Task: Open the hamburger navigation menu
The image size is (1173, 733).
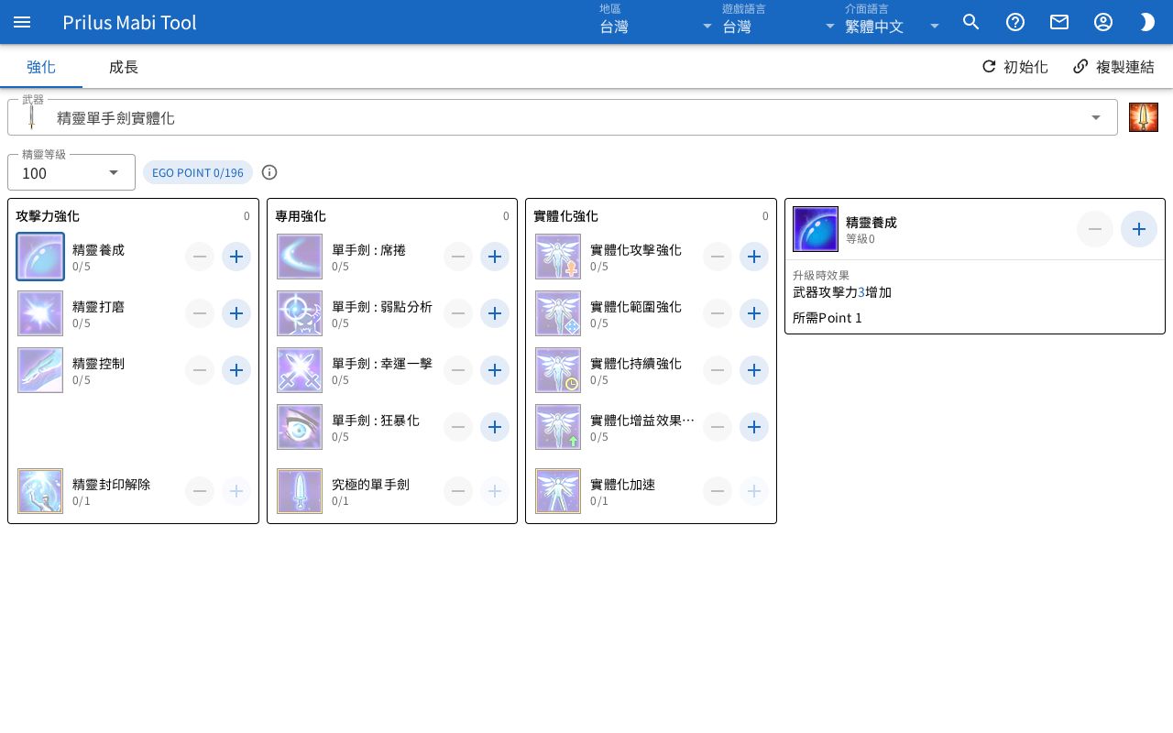Action: coord(22,22)
